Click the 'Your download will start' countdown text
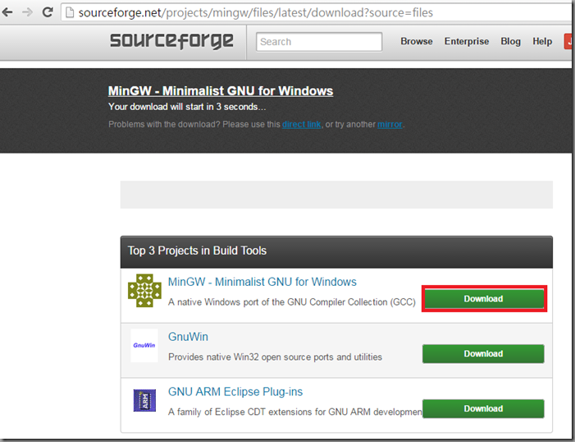Image resolution: width=575 pixels, height=442 pixels. [x=187, y=107]
